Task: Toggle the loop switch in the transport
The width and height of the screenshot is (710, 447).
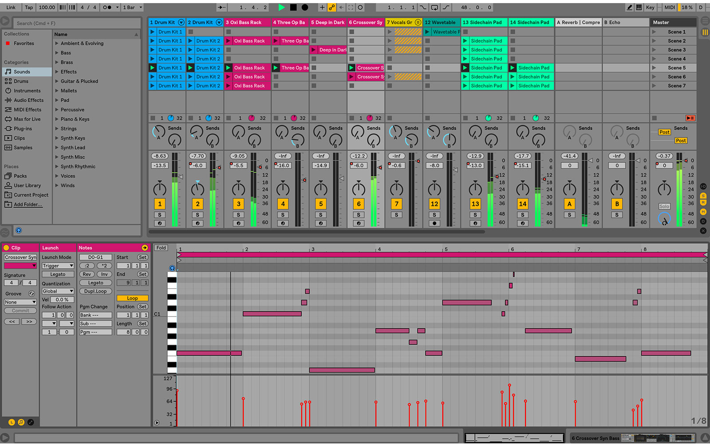Action: click(x=434, y=7)
